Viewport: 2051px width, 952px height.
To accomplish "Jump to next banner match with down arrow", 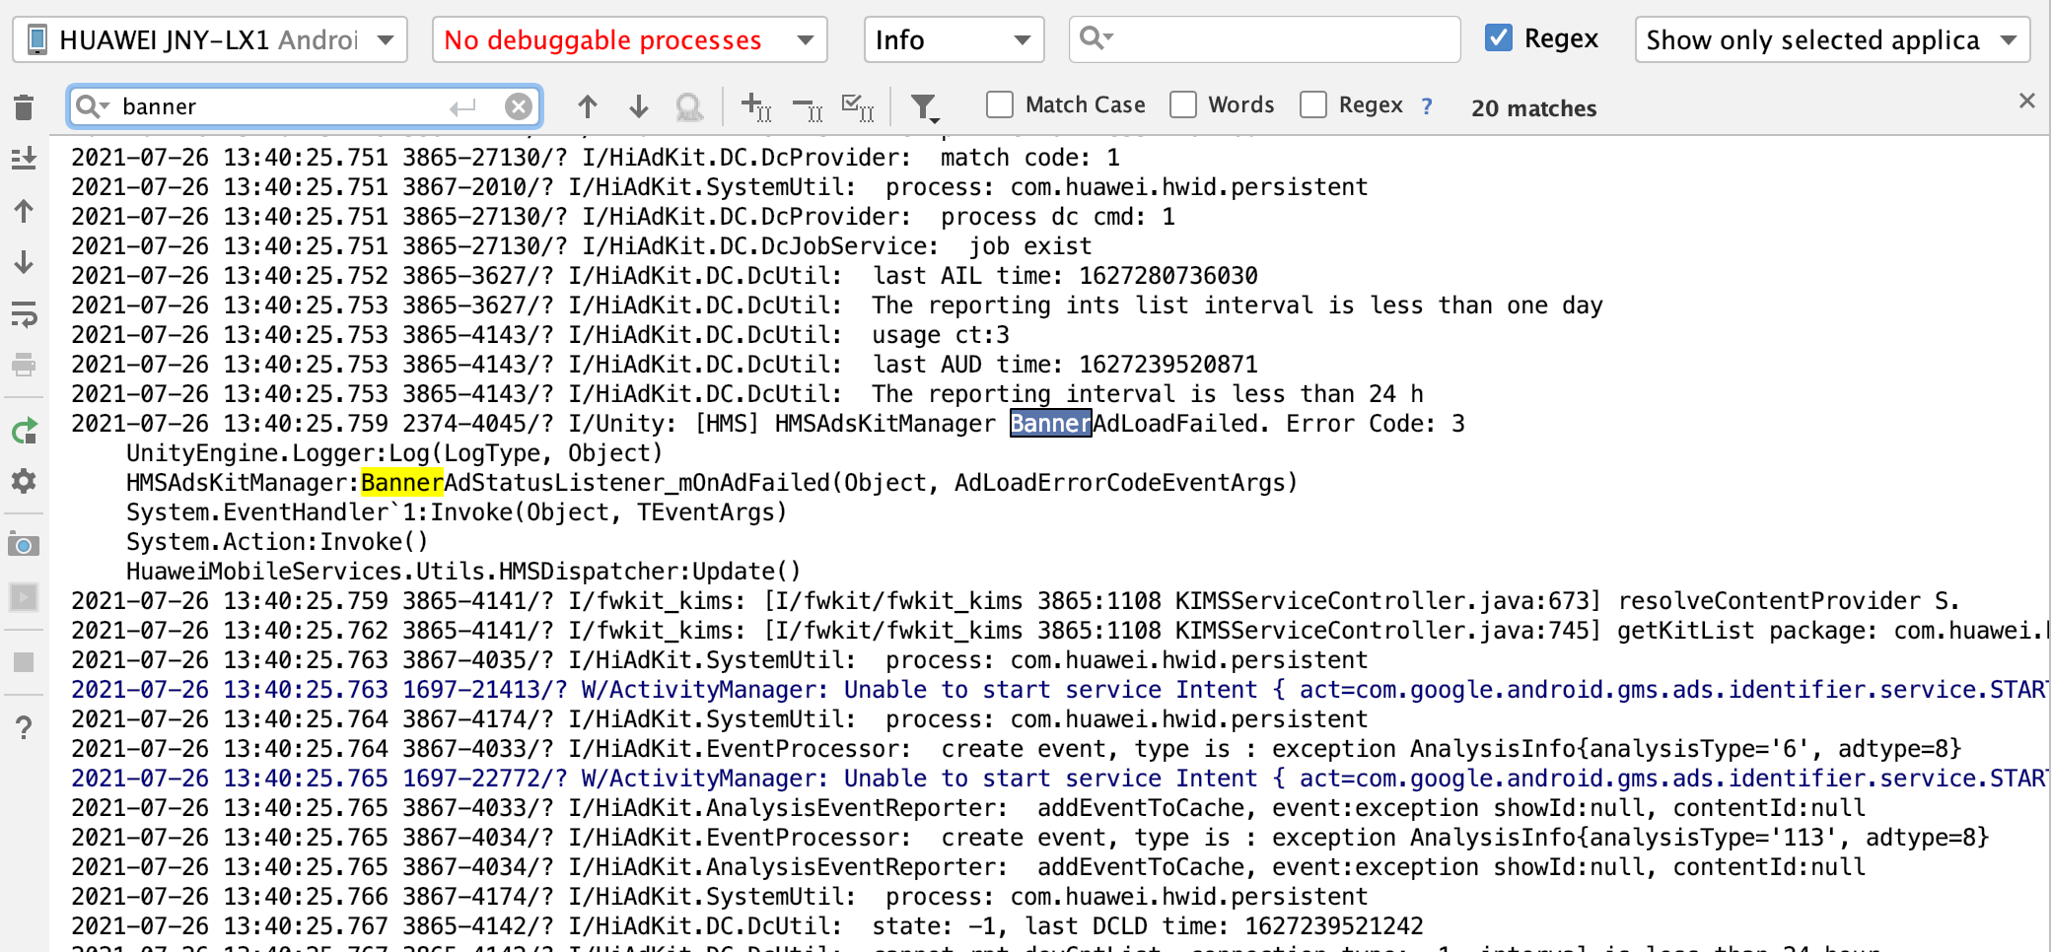I will [x=638, y=106].
